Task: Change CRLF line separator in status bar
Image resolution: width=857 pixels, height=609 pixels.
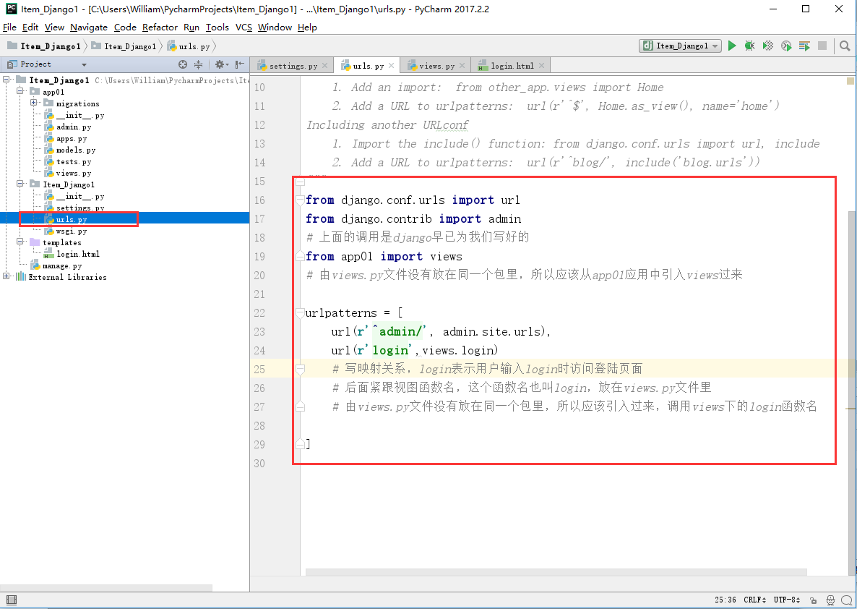Action: [755, 600]
